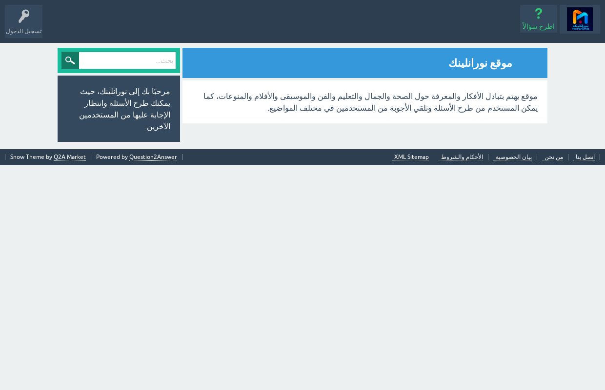Open the Question2Answer link

click(153, 157)
